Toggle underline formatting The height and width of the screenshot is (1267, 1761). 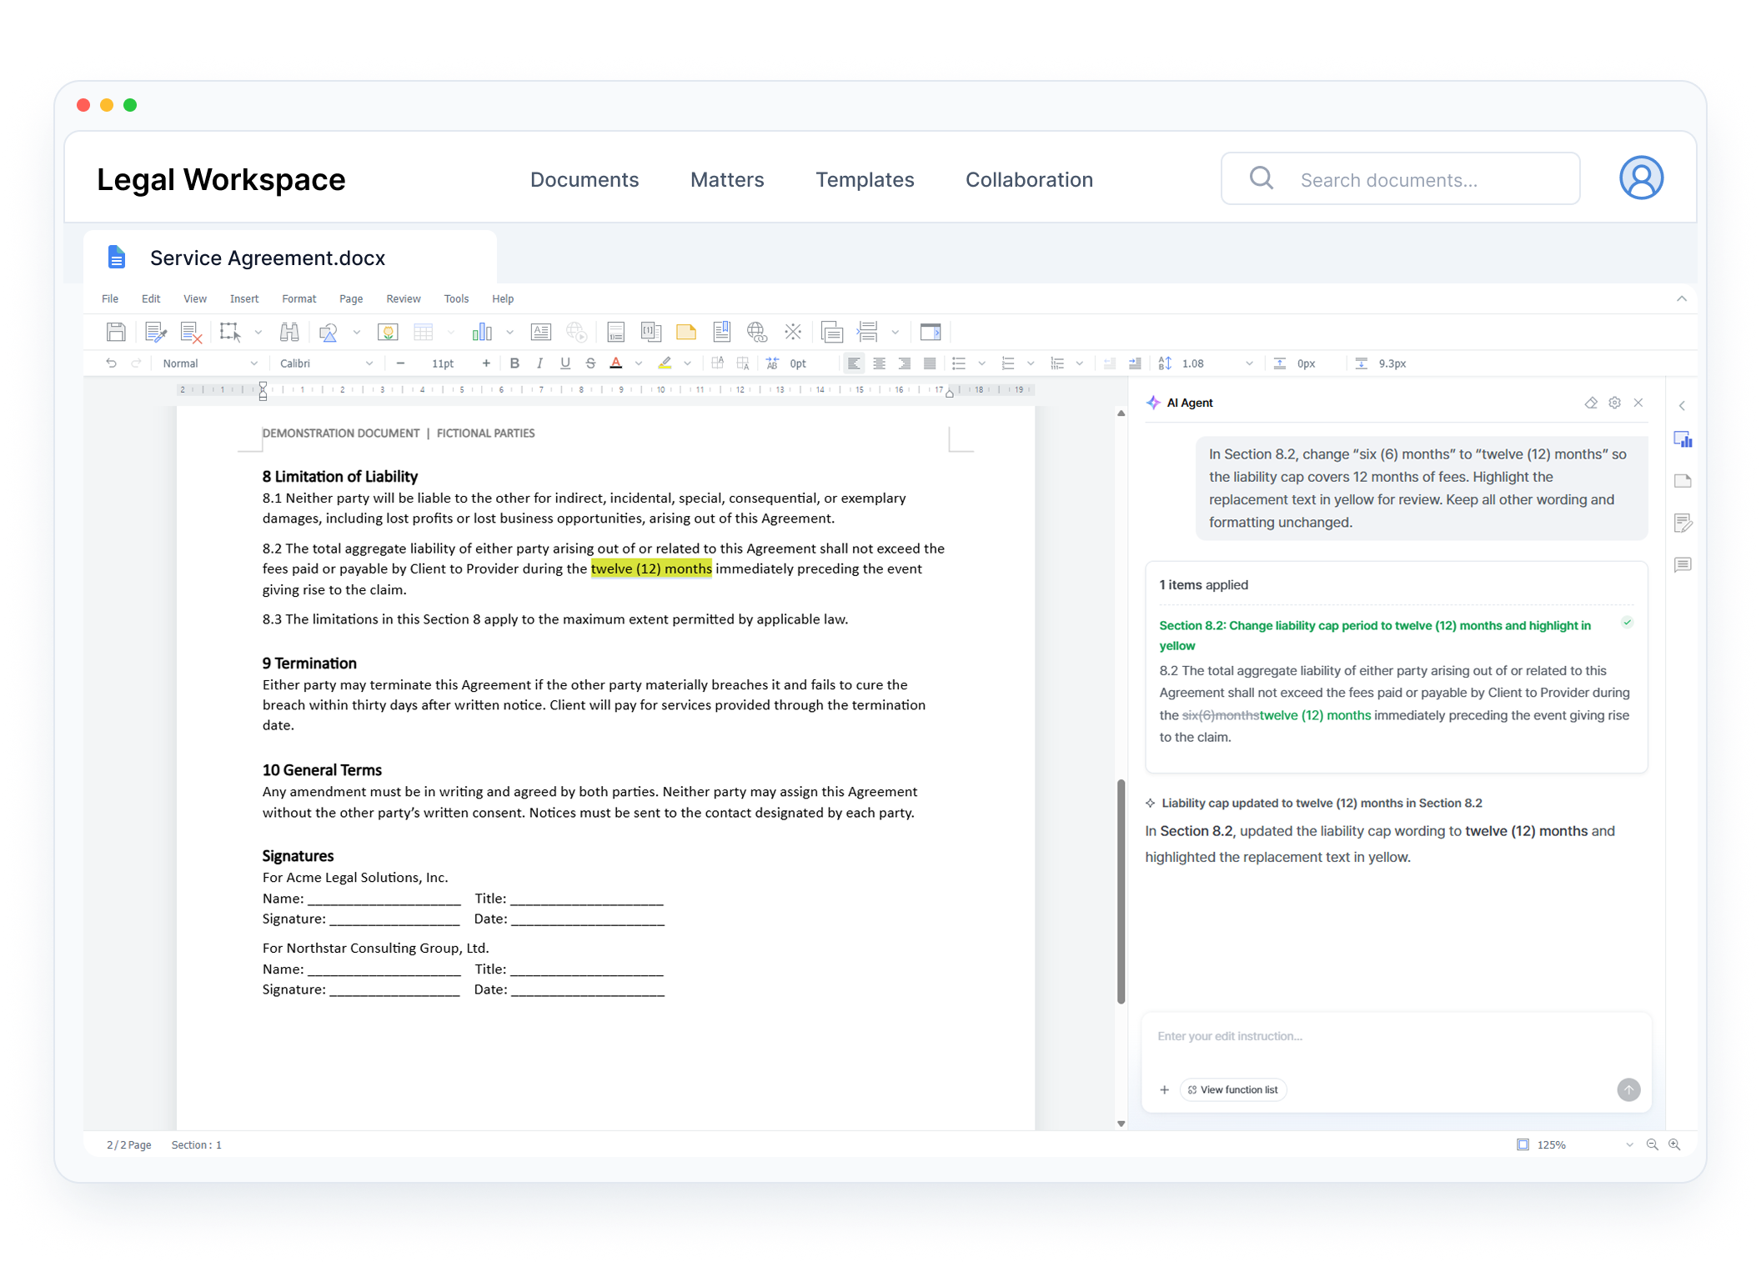[x=565, y=363]
